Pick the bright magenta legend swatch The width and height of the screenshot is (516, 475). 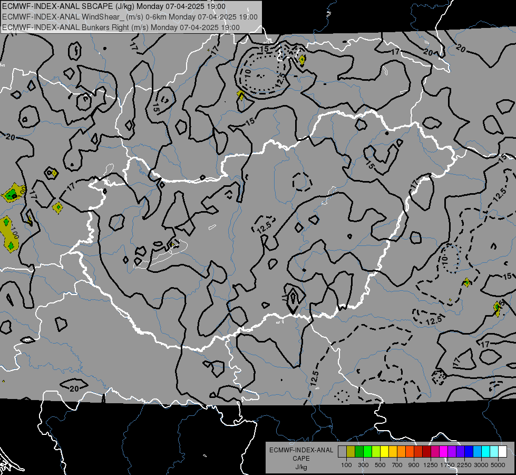click(x=444, y=452)
